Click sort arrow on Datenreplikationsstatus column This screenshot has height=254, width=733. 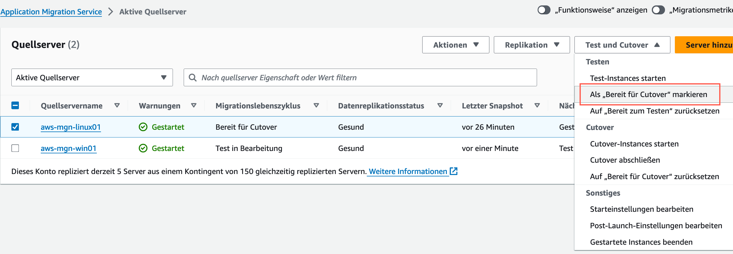click(440, 105)
